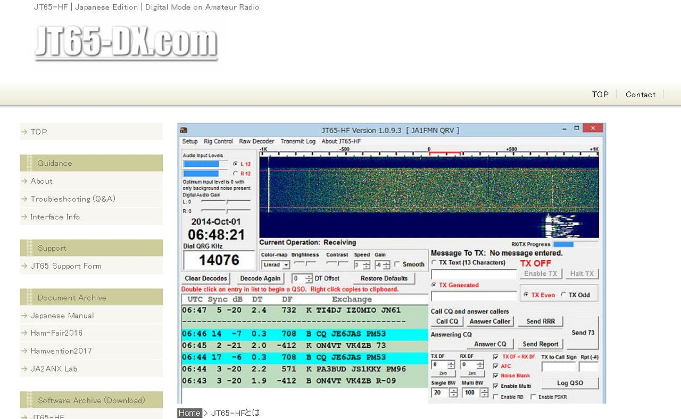Toggle the Smooth checkbox
The height and width of the screenshot is (419, 681).
coord(397,264)
